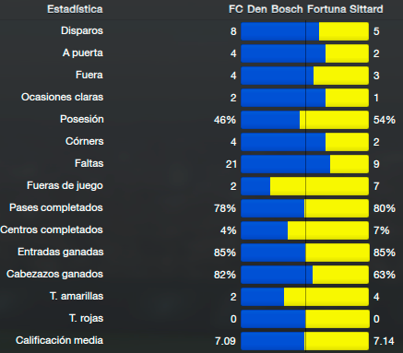Click the Disparos stat label
Screen dimensions: 403x353
[x=82, y=30]
